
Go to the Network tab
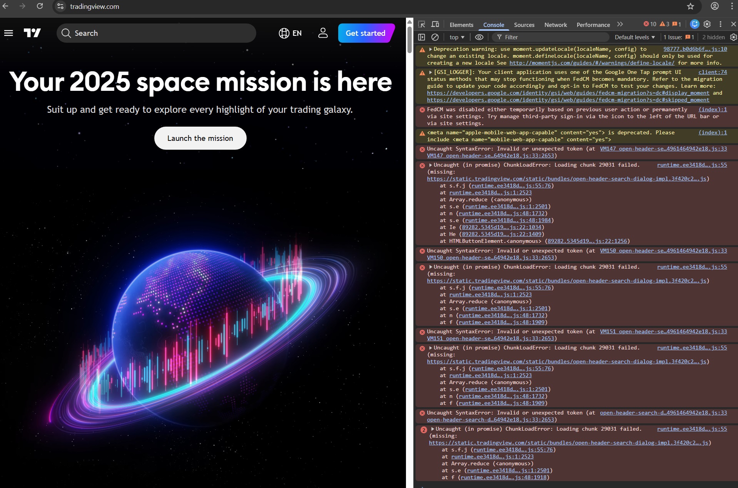pos(556,25)
